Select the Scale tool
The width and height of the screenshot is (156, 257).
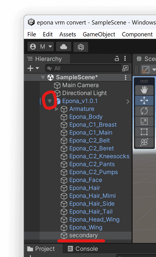(144, 121)
